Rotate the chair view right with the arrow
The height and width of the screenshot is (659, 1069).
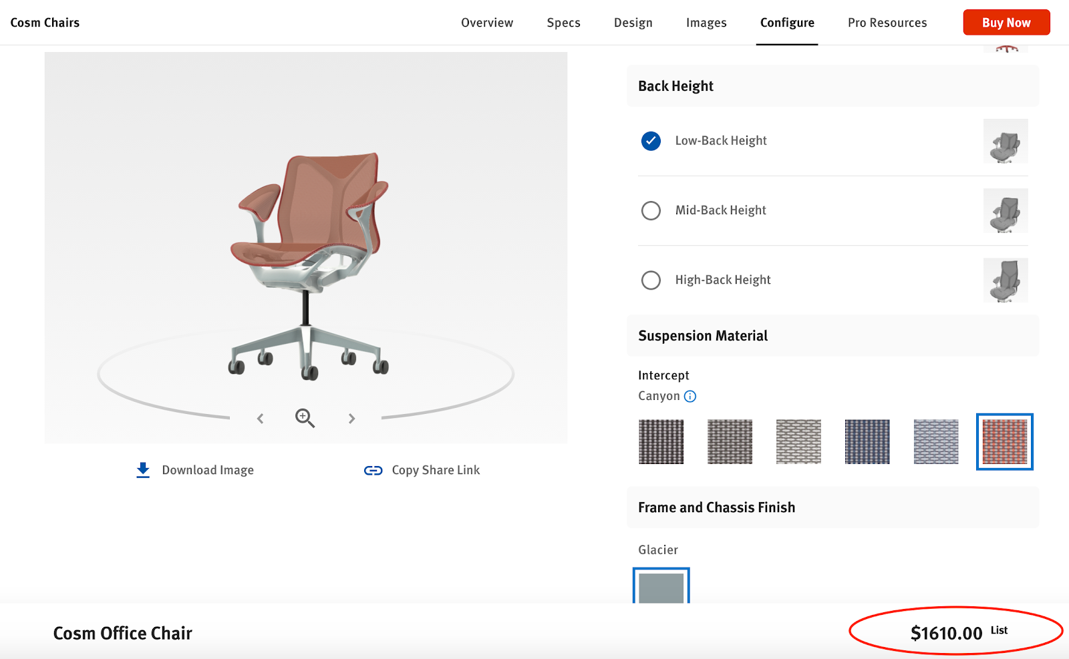pos(351,419)
